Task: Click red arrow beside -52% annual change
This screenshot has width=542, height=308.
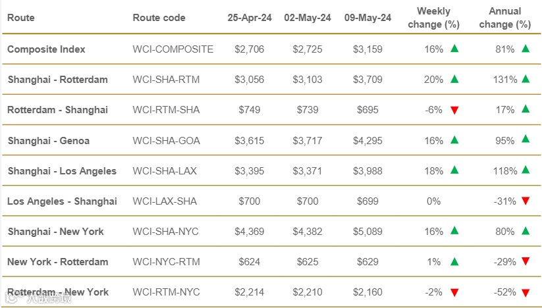Action: click(x=525, y=293)
